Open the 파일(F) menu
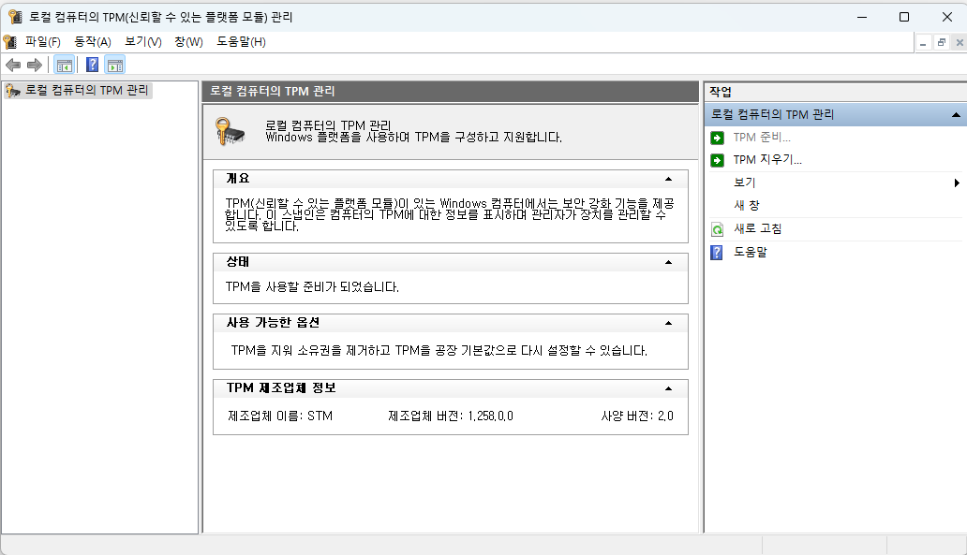The width and height of the screenshot is (967, 555). [42, 42]
